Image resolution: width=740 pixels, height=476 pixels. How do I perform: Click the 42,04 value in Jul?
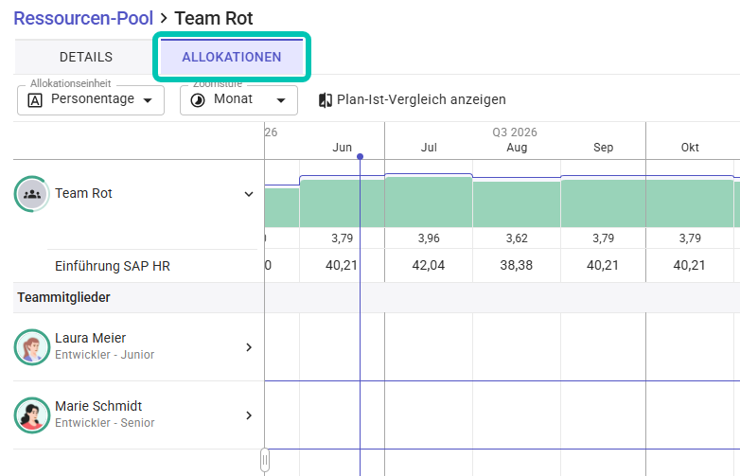(429, 265)
